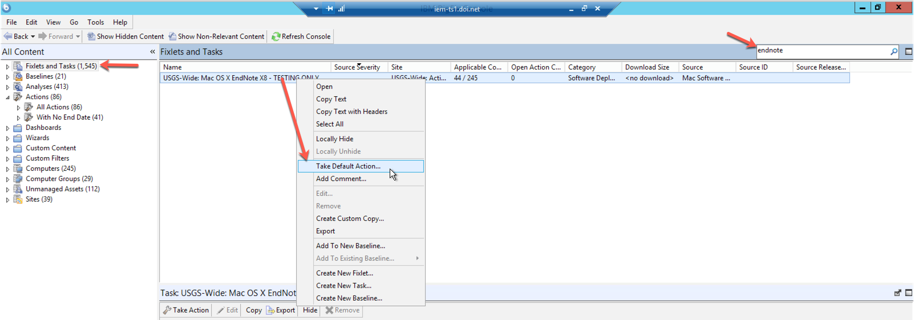
Task: Choose Copy Text with Headers
Action: point(361,112)
